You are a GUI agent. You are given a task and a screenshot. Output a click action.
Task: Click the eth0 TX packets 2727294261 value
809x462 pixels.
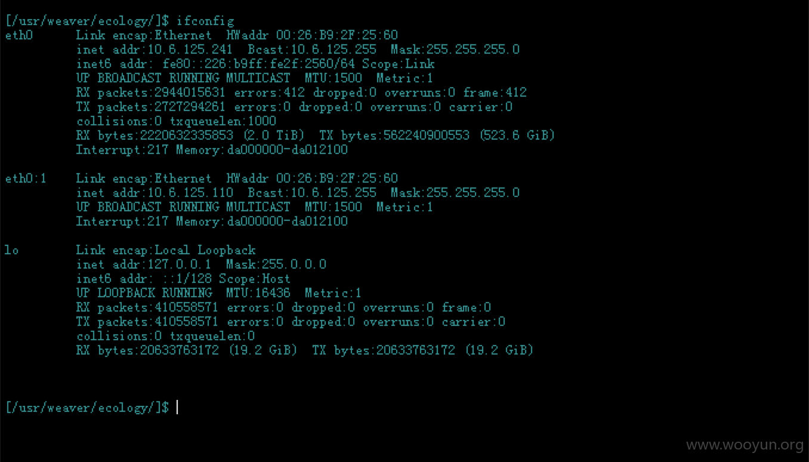pos(190,107)
